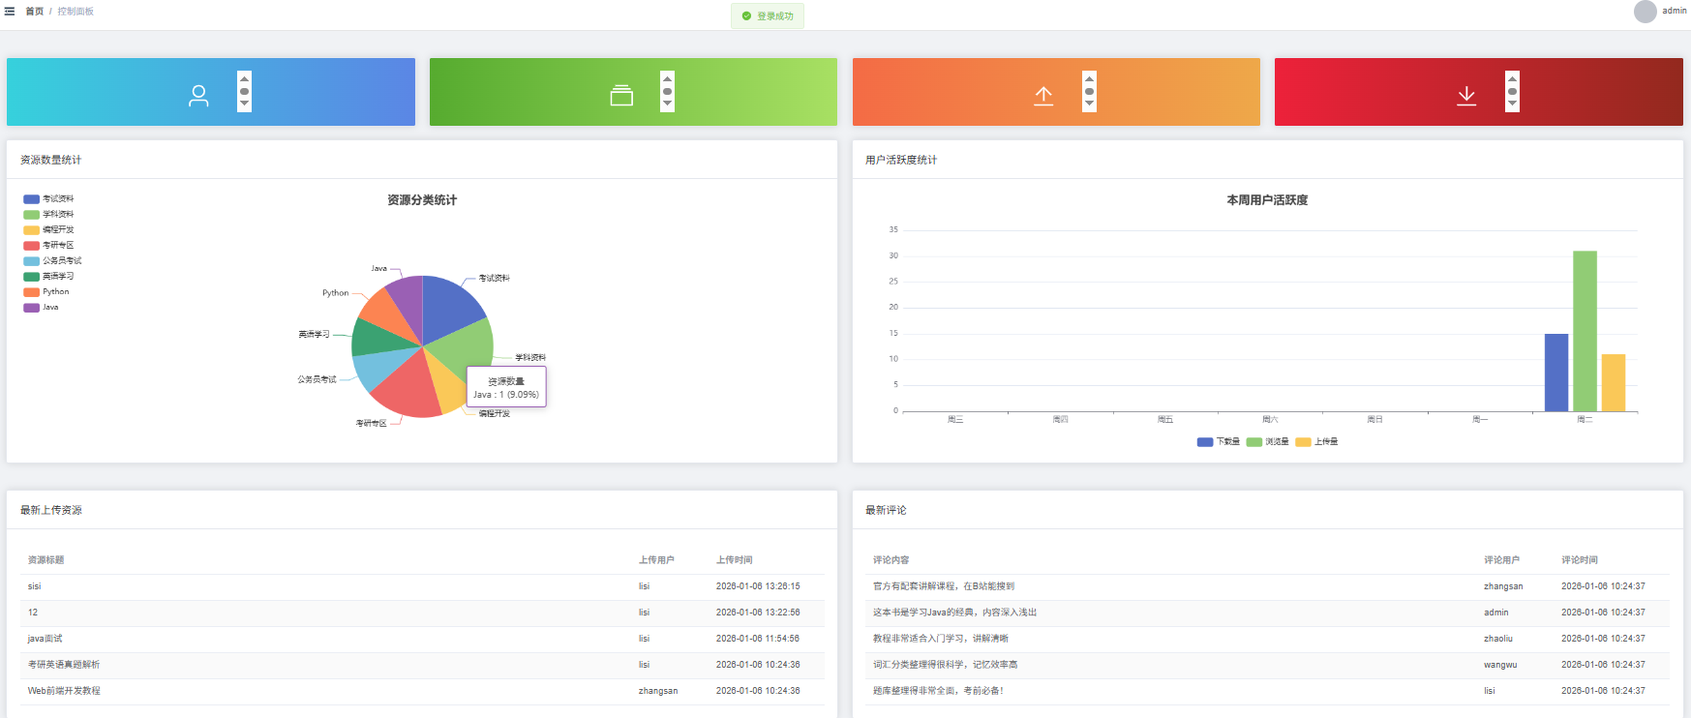The image size is (1691, 718).
Task: Toggle Java in the pie chart legend
Action: pyautogui.click(x=41, y=308)
